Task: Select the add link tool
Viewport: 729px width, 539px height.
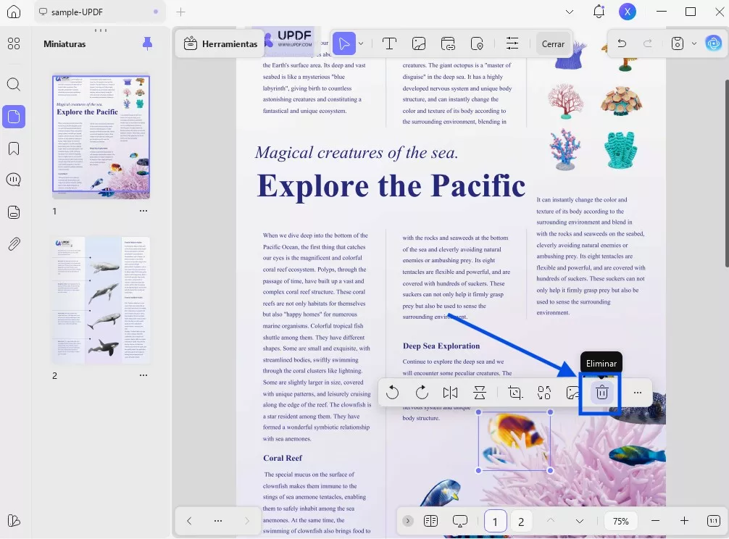Action: coord(448,43)
